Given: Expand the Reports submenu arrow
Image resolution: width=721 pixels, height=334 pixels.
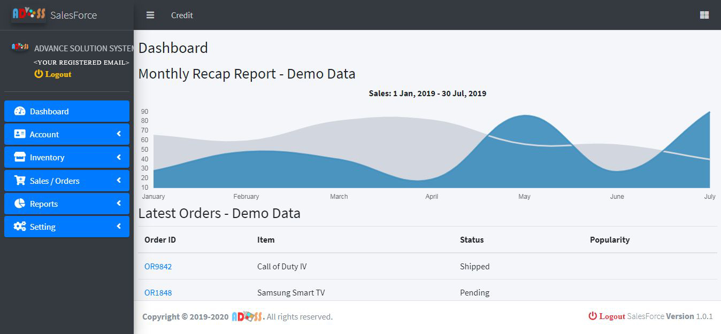Looking at the screenshot, I should pos(119,204).
